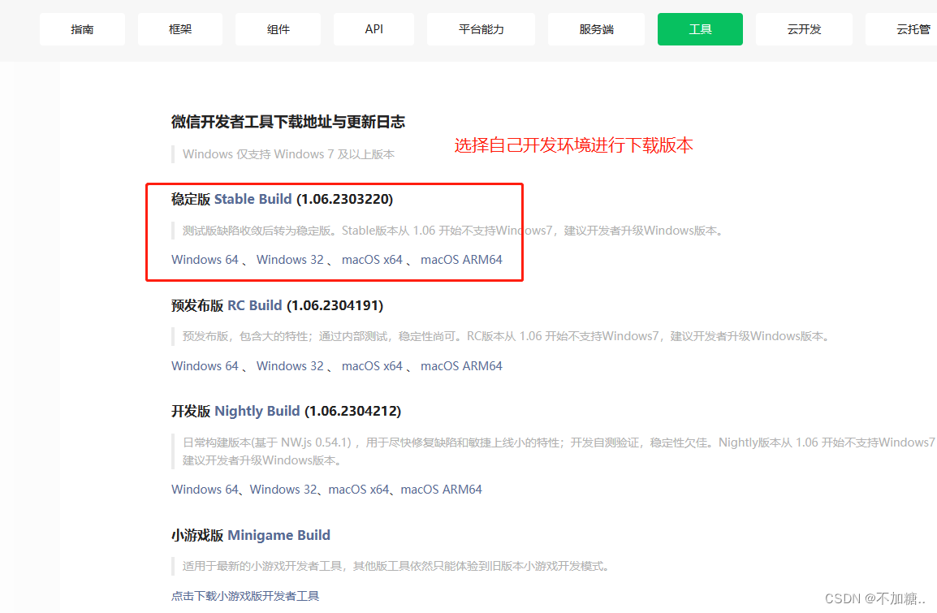937x613 pixels.
Task: Go to the API tab
Action: [374, 29]
